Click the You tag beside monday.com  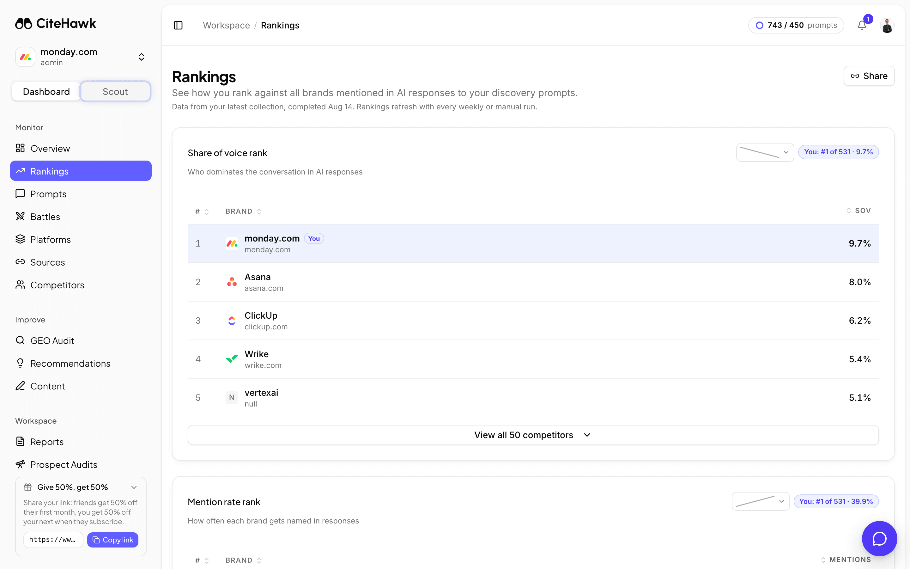click(x=314, y=239)
